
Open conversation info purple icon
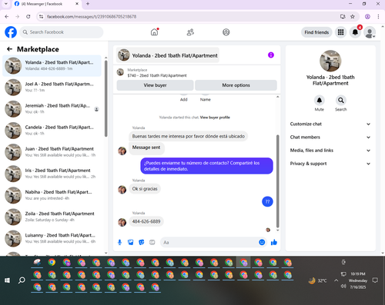[271, 55]
